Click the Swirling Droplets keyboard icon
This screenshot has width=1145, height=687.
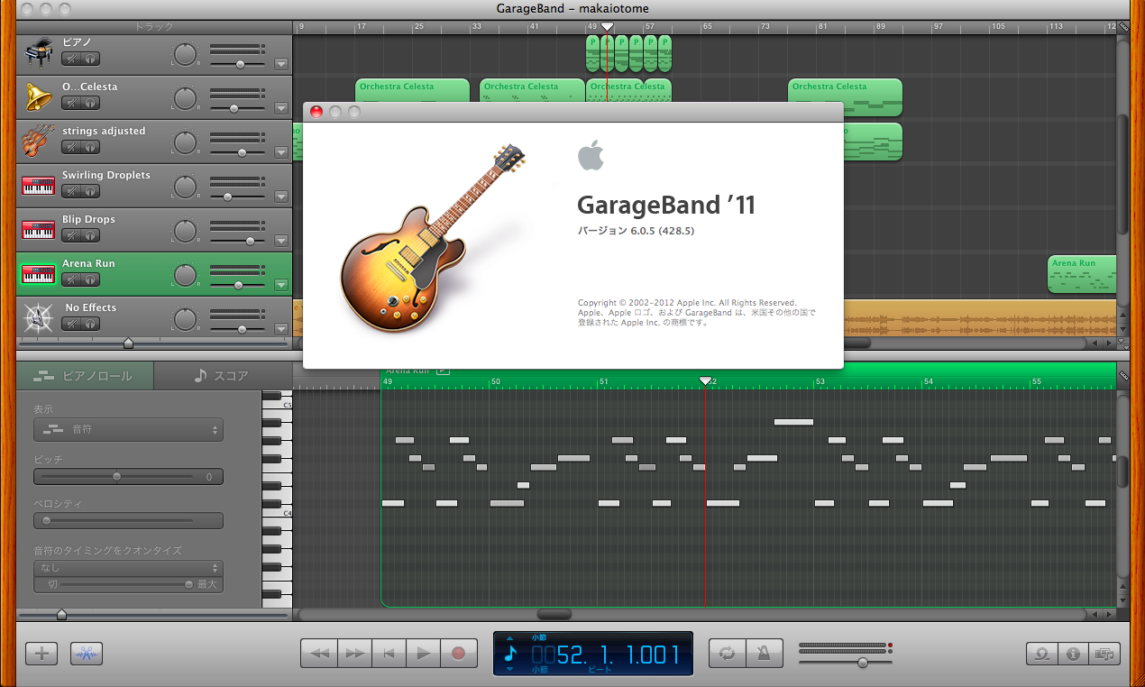(x=39, y=187)
